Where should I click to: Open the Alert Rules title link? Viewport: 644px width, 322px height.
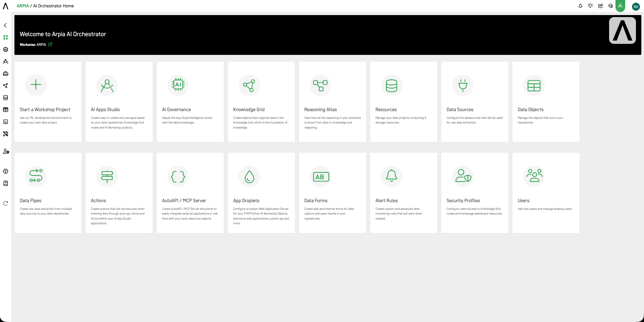387,200
